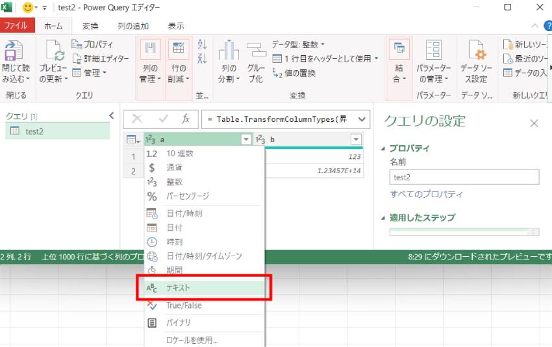552x347 pixels.
Task: Choose 10 進数 decimal number type
Action: pos(204,154)
